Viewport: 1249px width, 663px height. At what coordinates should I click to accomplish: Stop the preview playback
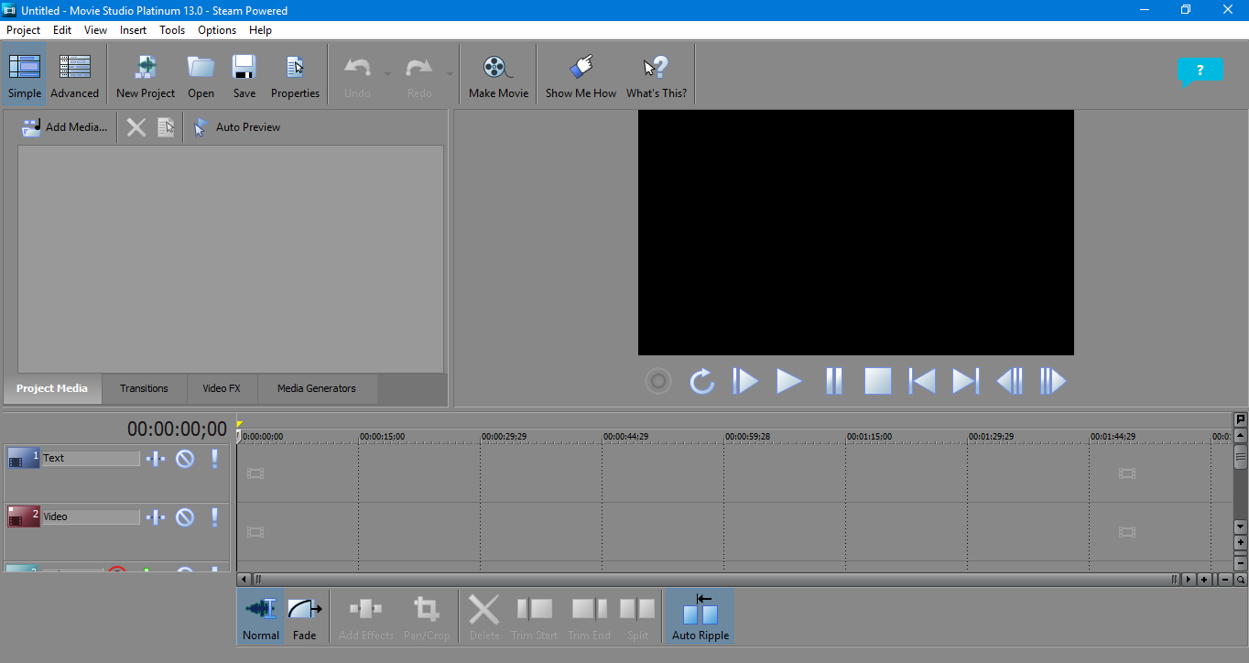pyautogui.click(x=877, y=381)
